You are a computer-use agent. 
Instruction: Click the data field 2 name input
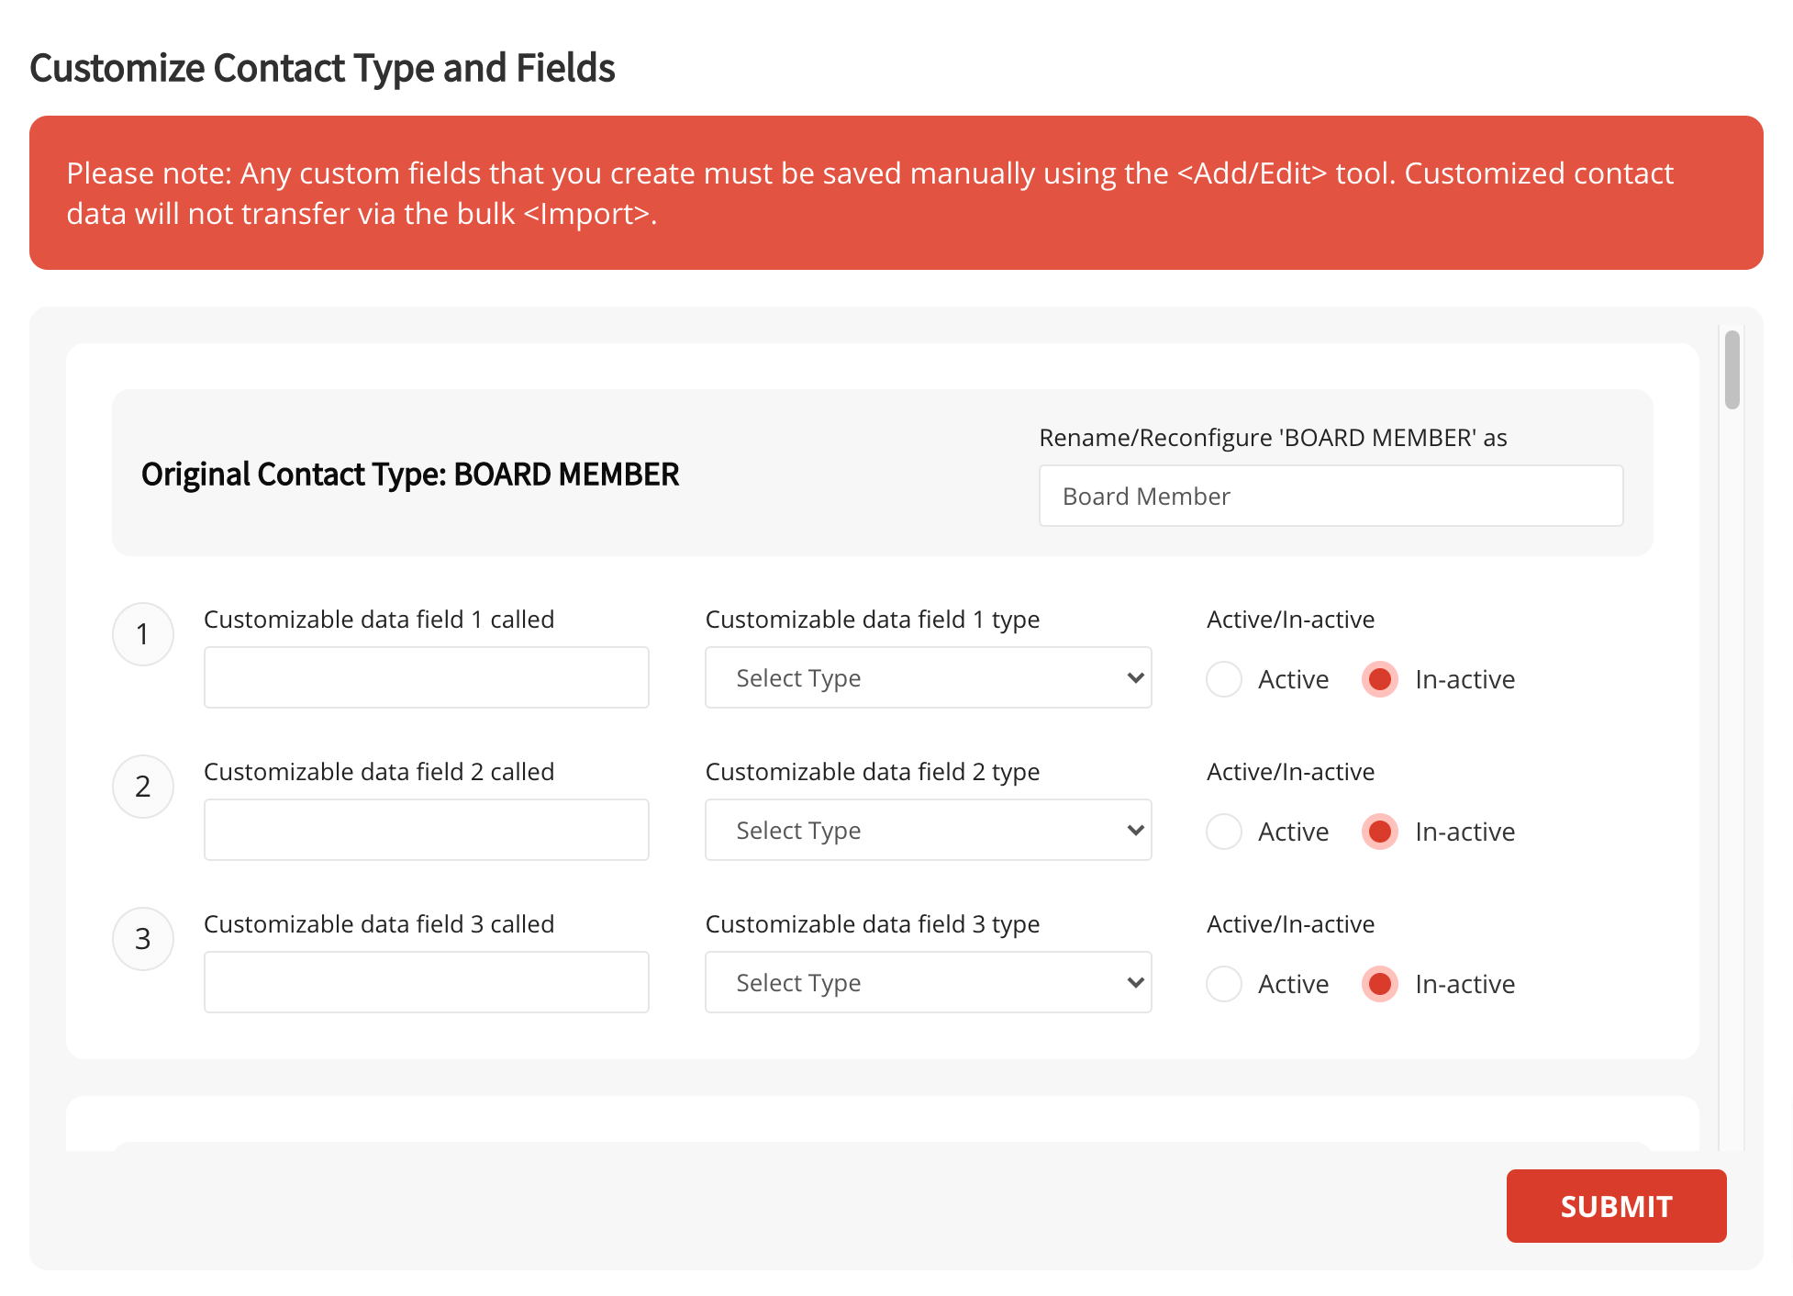tap(426, 829)
